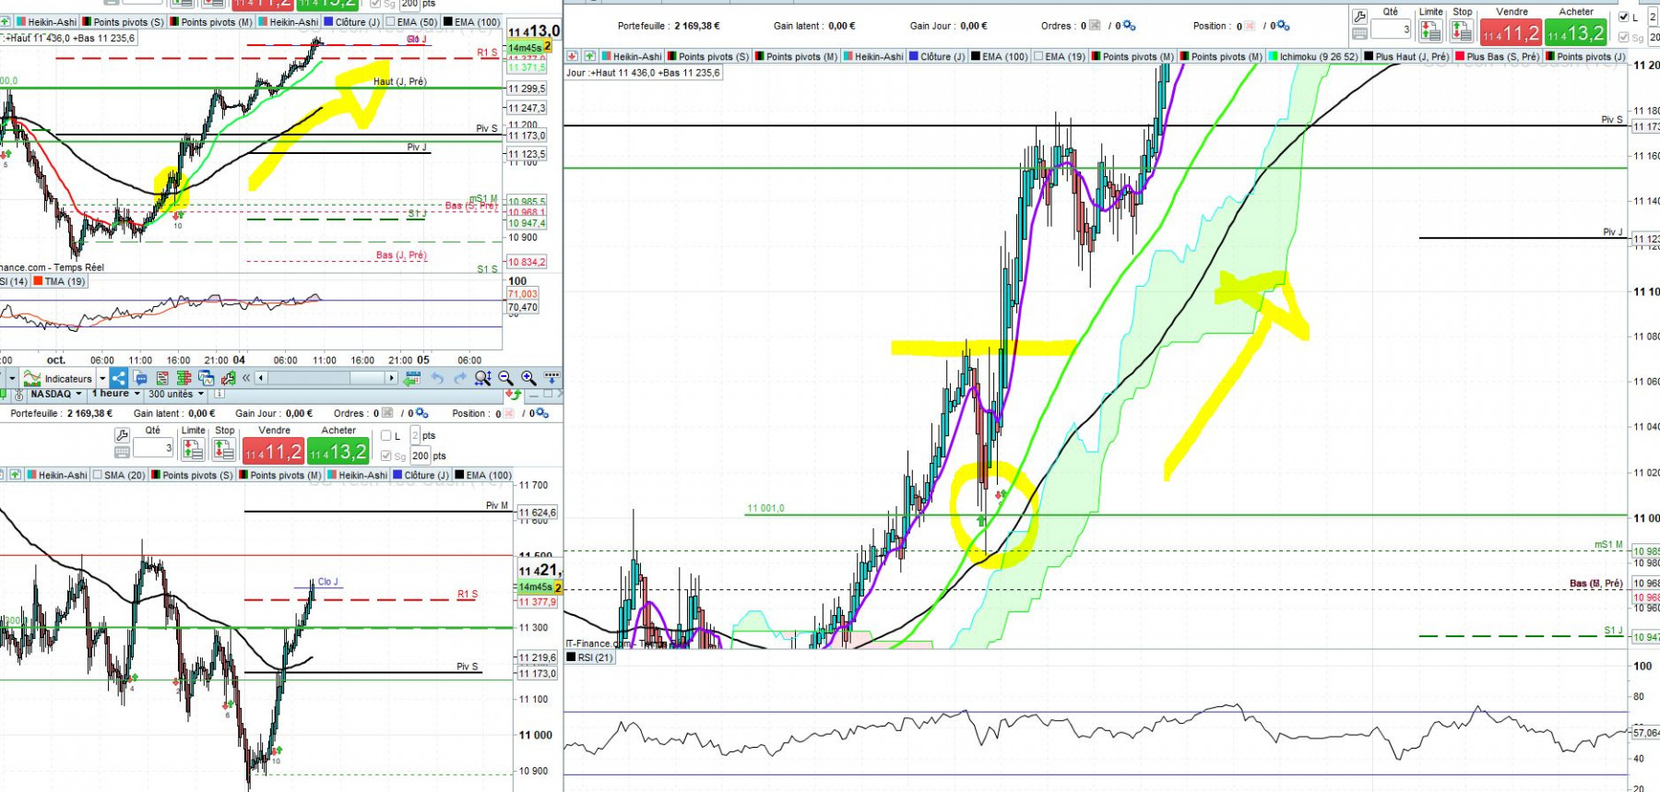Click the red Vendre button top-right

click(x=1511, y=33)
